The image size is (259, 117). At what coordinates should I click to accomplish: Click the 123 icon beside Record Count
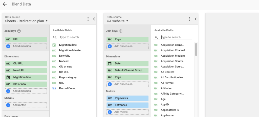[54, 88]
